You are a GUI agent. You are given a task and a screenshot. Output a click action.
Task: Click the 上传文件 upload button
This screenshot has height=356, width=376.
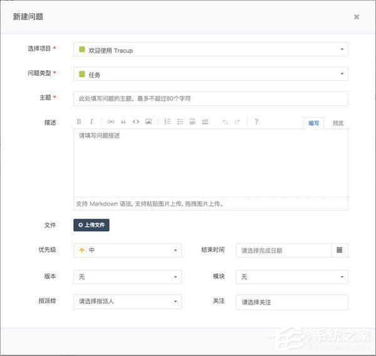91,225
